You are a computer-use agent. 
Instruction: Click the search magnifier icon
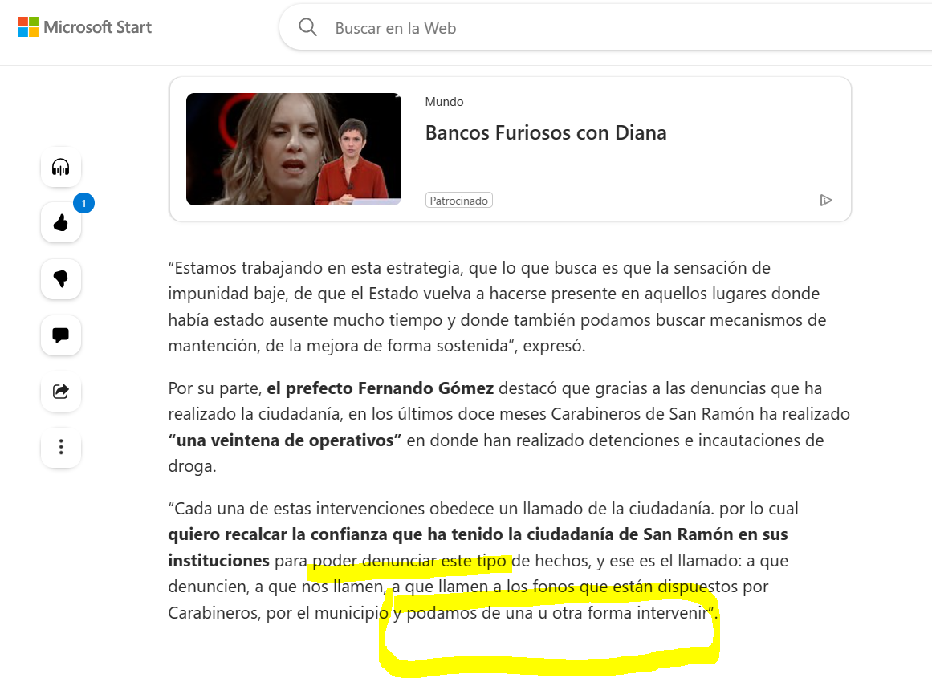coord(307,27)
